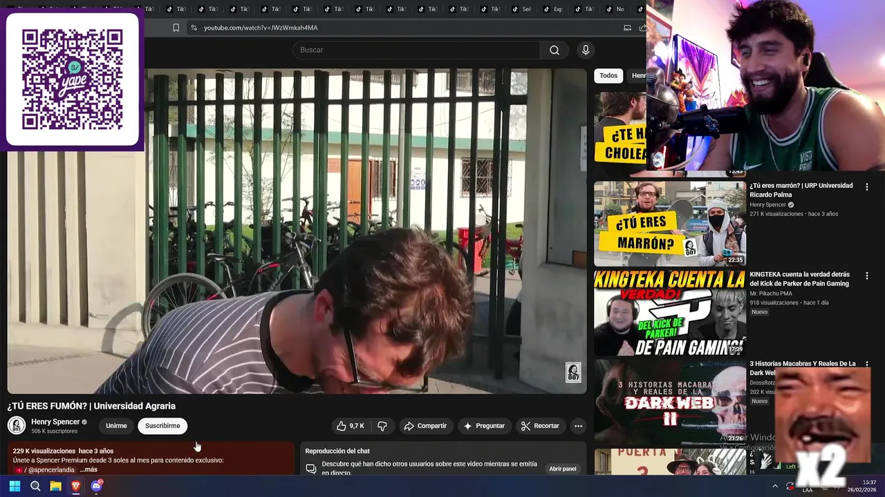Viewport: 885px width, 497px height.
Task: Click the cast/install icon in the address bar
Action: 627,28
